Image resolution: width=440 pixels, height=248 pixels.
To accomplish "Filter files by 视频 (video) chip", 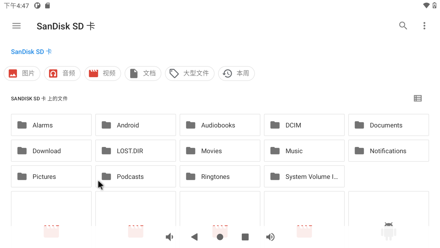I will coord(102,74).
